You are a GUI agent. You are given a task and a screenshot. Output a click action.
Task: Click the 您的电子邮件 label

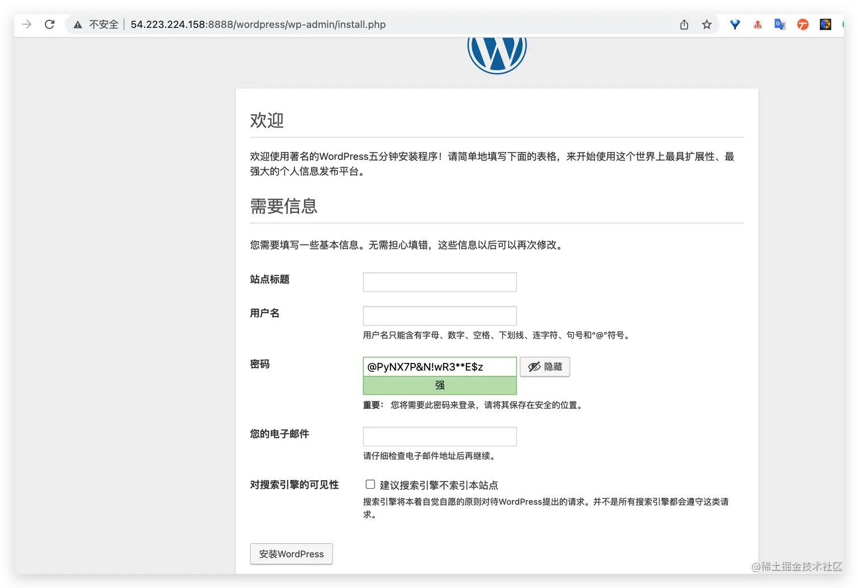coord(280,434)
